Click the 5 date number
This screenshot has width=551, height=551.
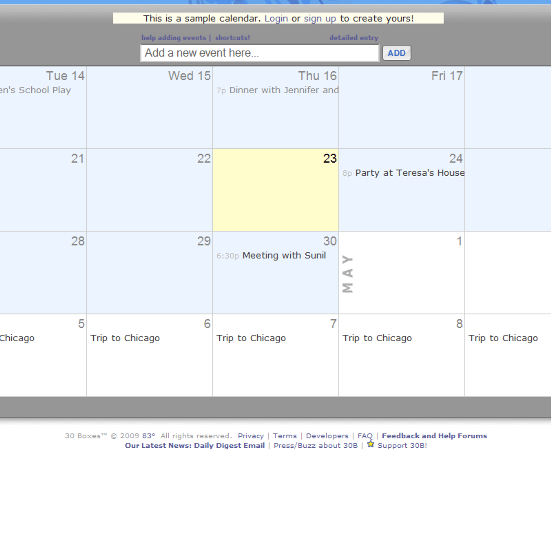(x=81, y=324)
